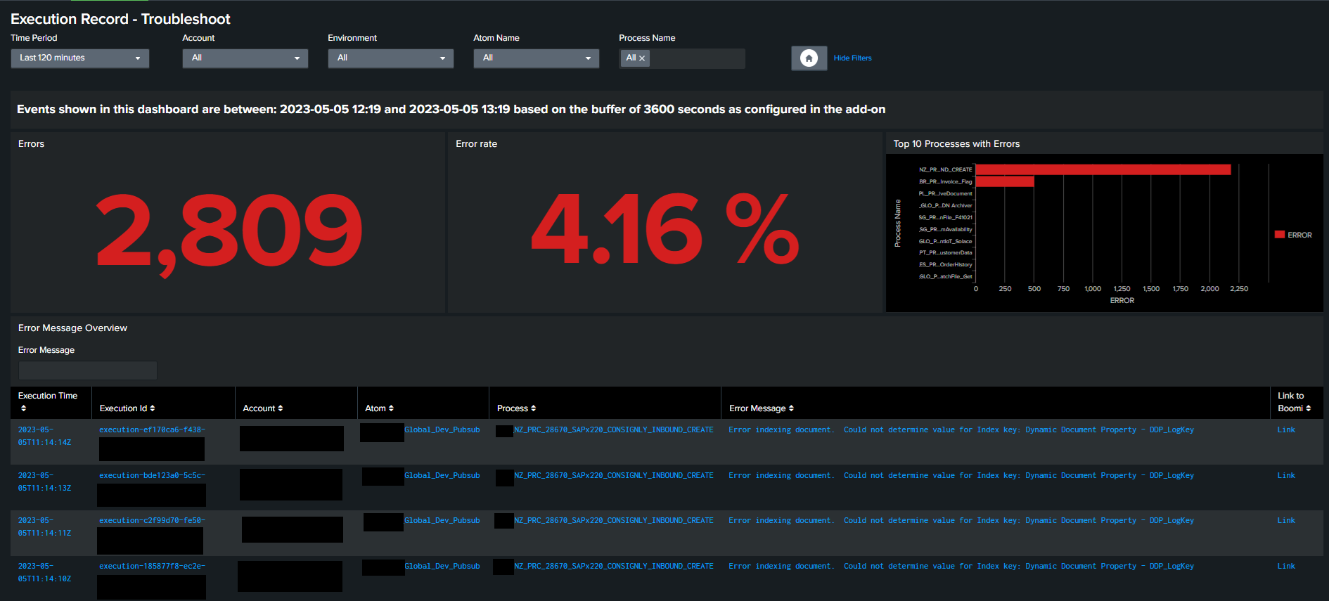Viewport: 1329px width, 601px height.
Task: Click ES_PR..OrderHistory label in chart
Action: click(x=945, y=264)
